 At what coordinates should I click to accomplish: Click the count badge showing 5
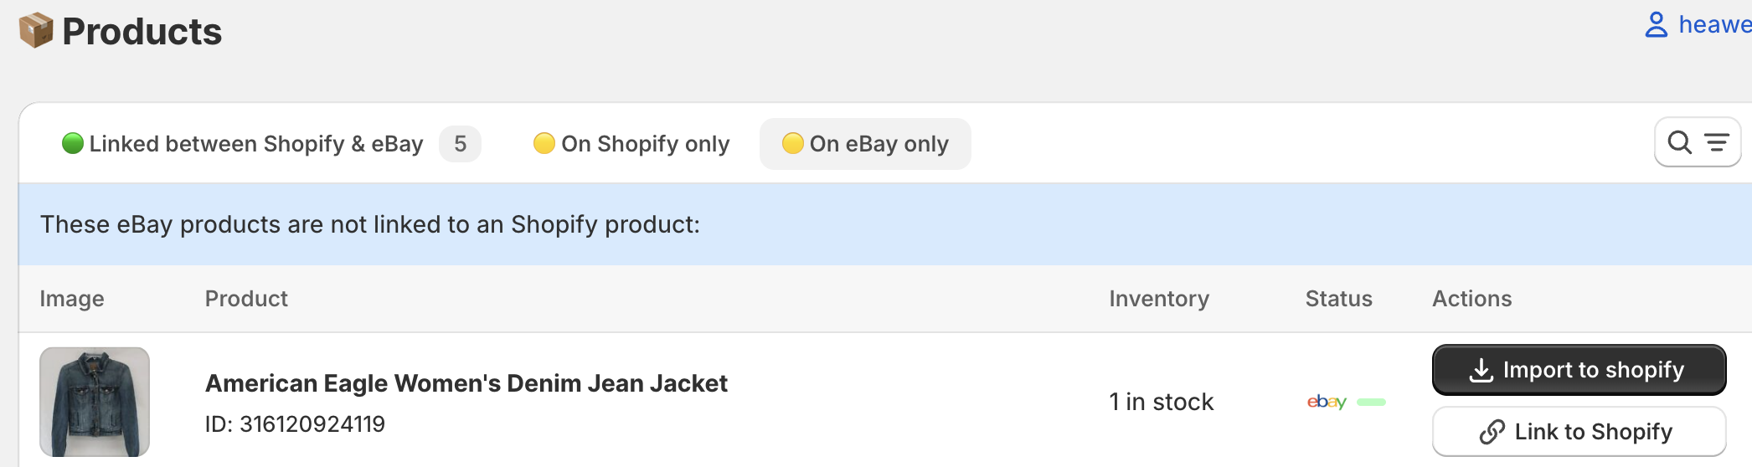pyautogui.click(x=460, y=144)
